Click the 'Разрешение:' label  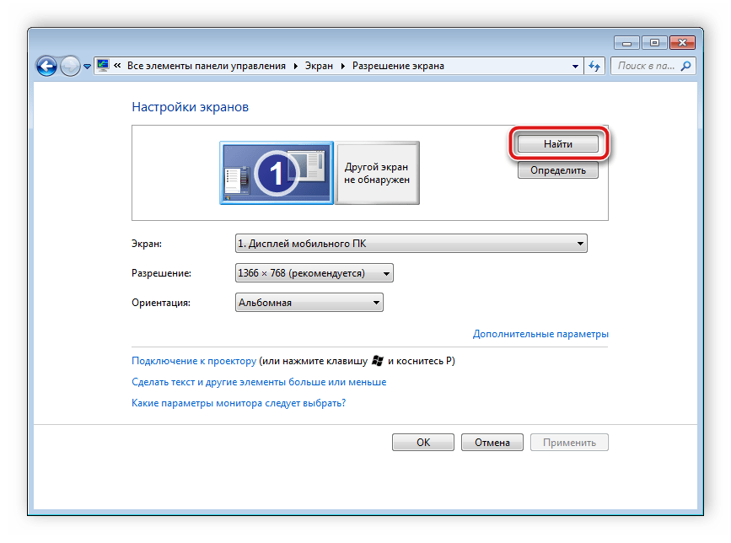(x=161, y=273)
